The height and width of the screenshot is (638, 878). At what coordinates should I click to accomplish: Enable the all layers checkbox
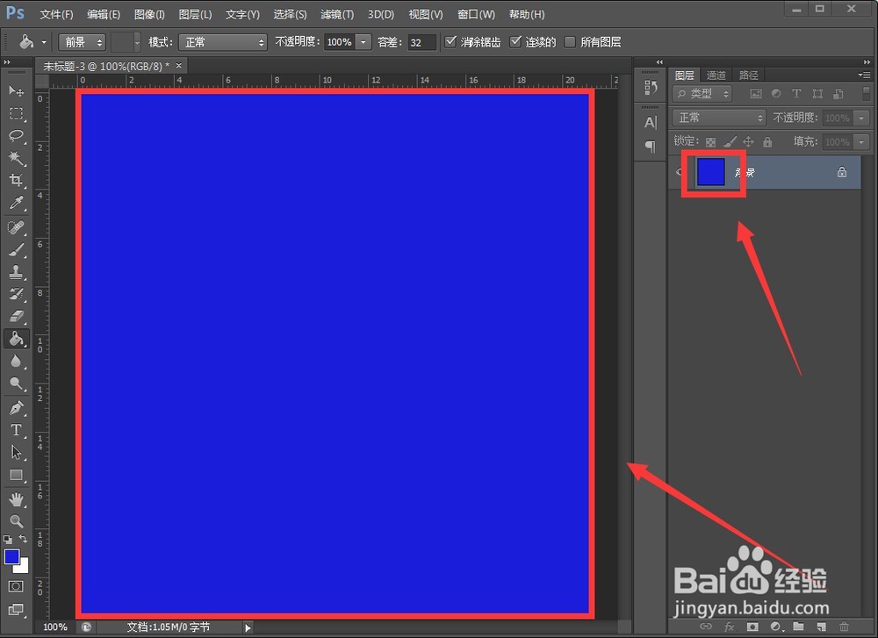(x=570, y=42)
